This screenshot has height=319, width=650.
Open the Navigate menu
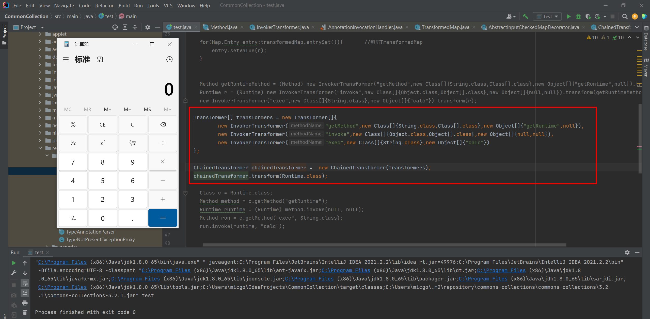point(64,5)
